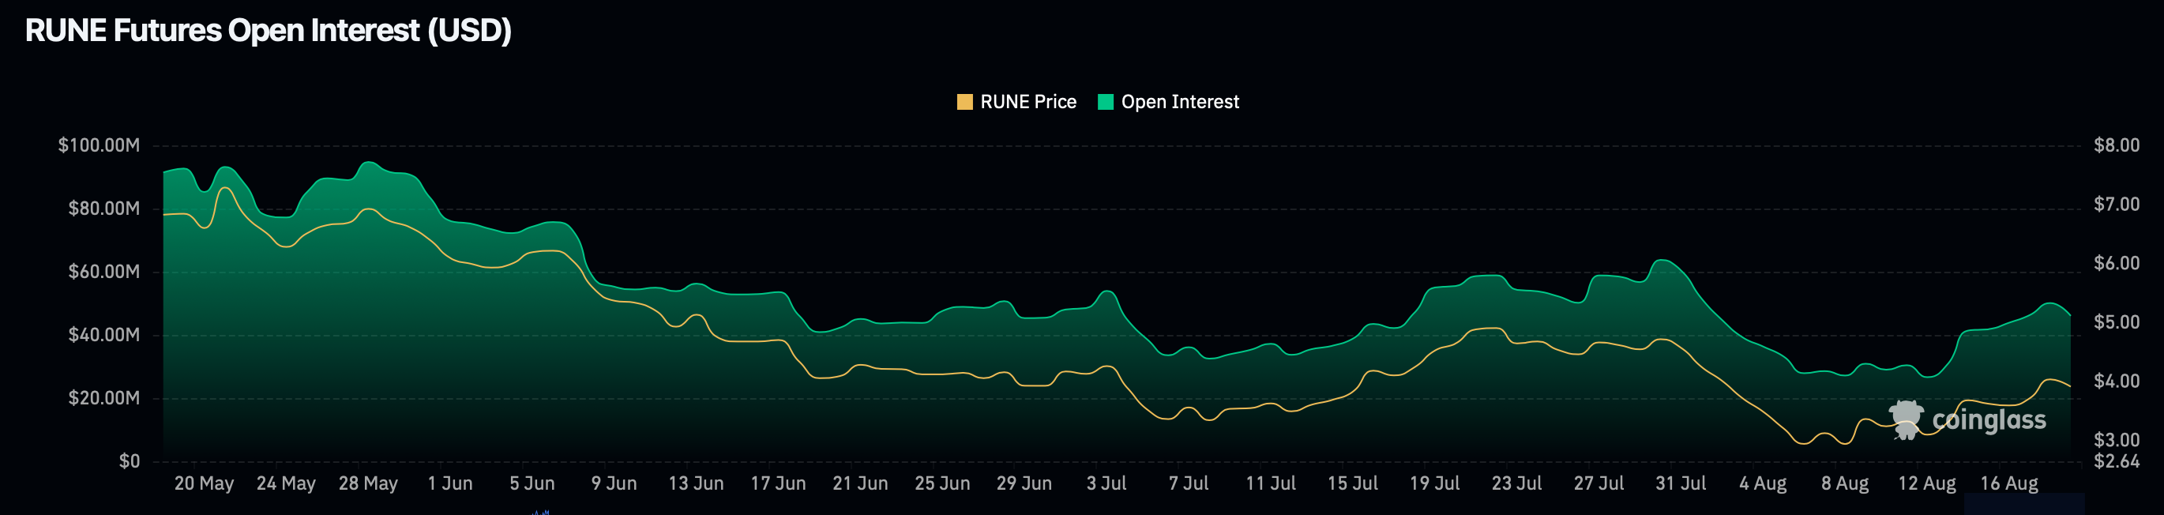Select the $2.64 price axis label

2116,461
